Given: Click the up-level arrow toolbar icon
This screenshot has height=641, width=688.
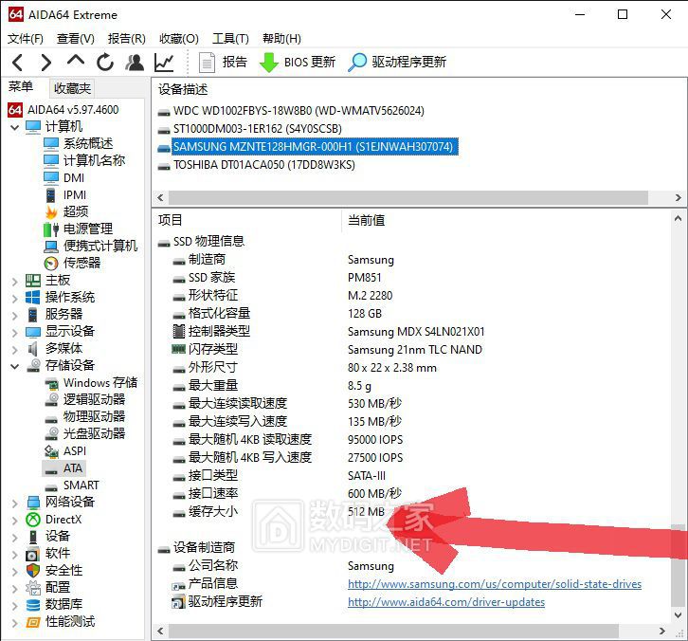Looking at the screenshot, I should 76,61.
